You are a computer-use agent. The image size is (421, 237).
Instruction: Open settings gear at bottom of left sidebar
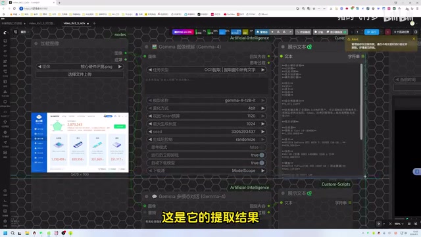pos(5,221)
